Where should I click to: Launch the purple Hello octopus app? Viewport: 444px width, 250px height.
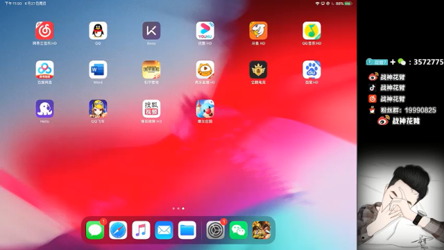click(44, 108)
